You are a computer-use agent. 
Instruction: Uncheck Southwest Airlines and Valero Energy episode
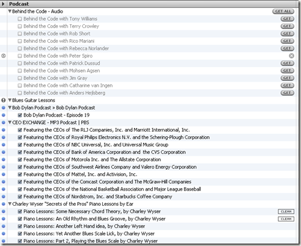20,167
